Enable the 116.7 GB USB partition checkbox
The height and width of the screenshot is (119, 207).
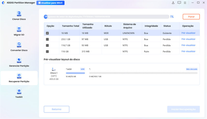[x=47, y=45]
